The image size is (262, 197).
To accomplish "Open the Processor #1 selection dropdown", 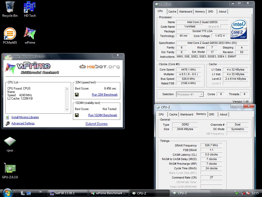I will (190, 94).
